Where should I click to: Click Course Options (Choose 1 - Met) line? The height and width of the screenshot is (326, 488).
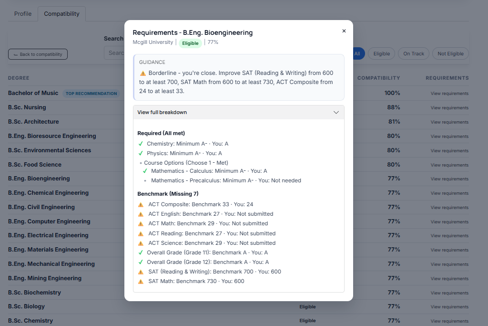click(x=186, y=163)
